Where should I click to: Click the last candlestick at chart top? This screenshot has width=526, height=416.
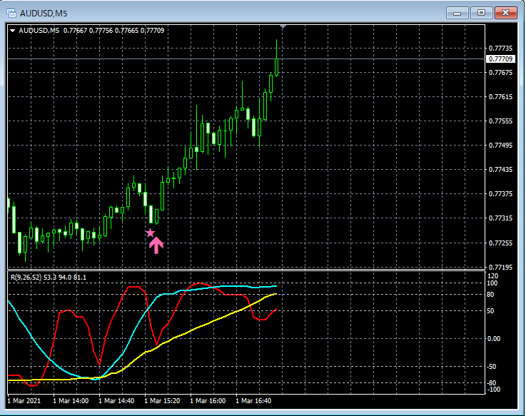coord(277,58)
